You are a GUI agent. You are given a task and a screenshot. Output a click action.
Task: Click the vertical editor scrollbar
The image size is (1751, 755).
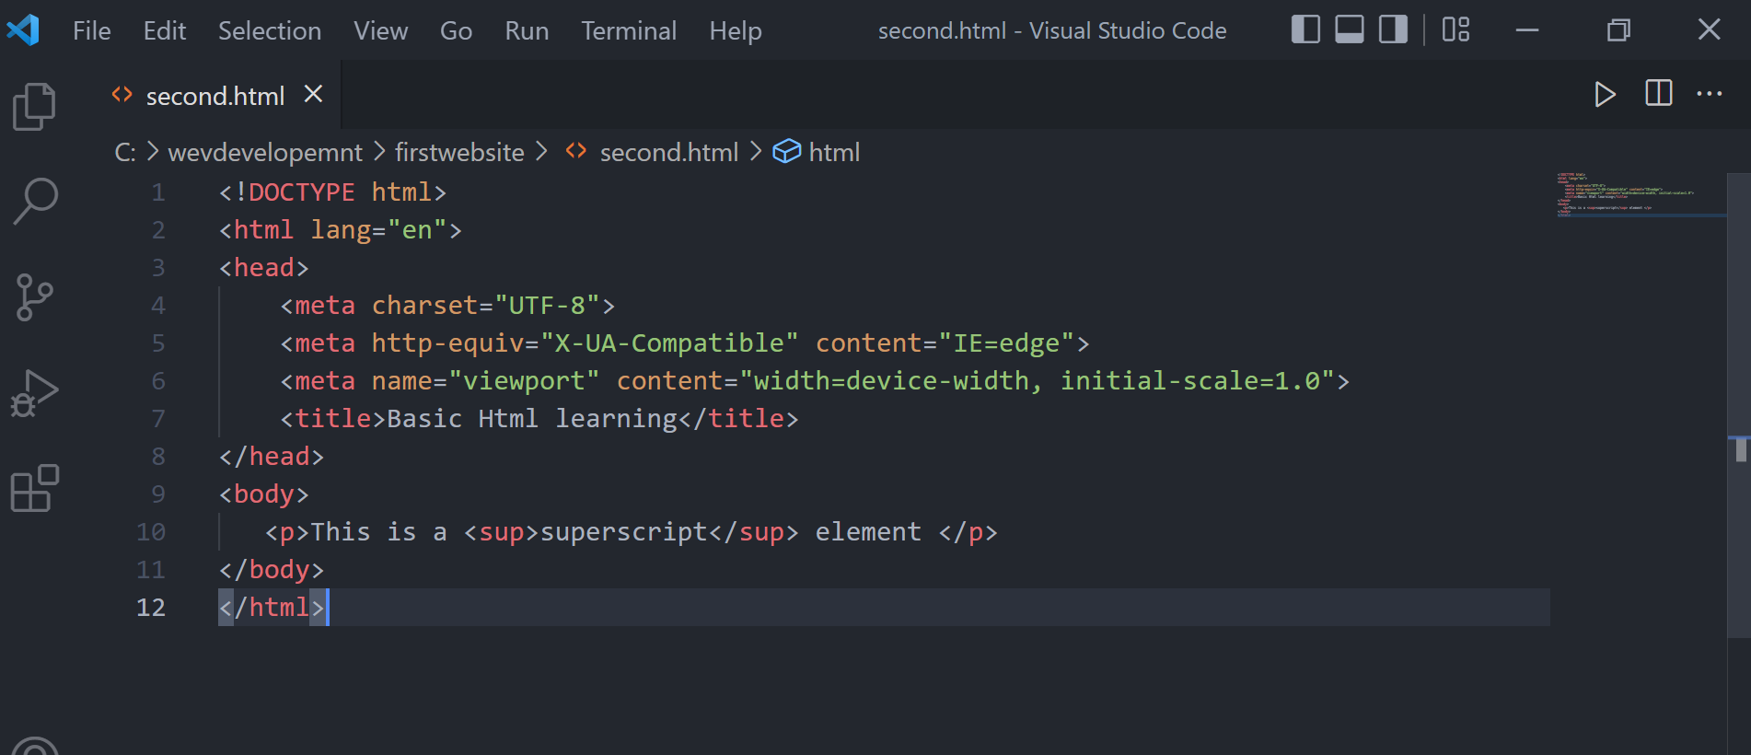click(x=1739, y=405)
